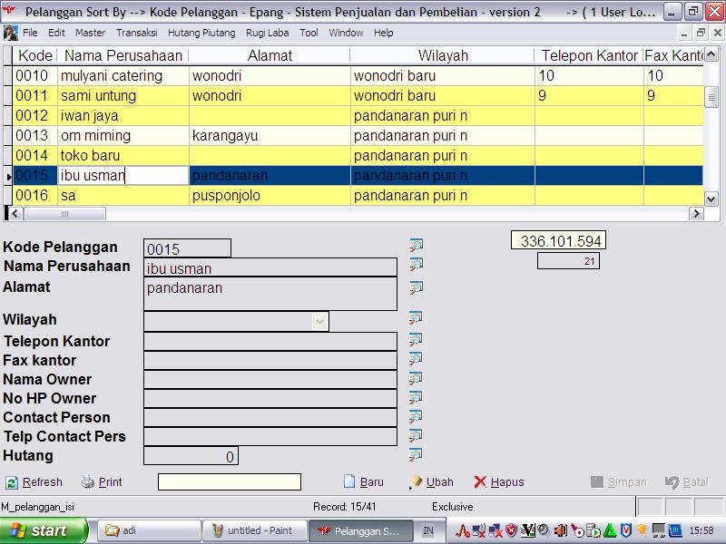Click lookup icon beside Contact Person field
Image resolution: width=726 pixels, height=544 pixels.
417,416
